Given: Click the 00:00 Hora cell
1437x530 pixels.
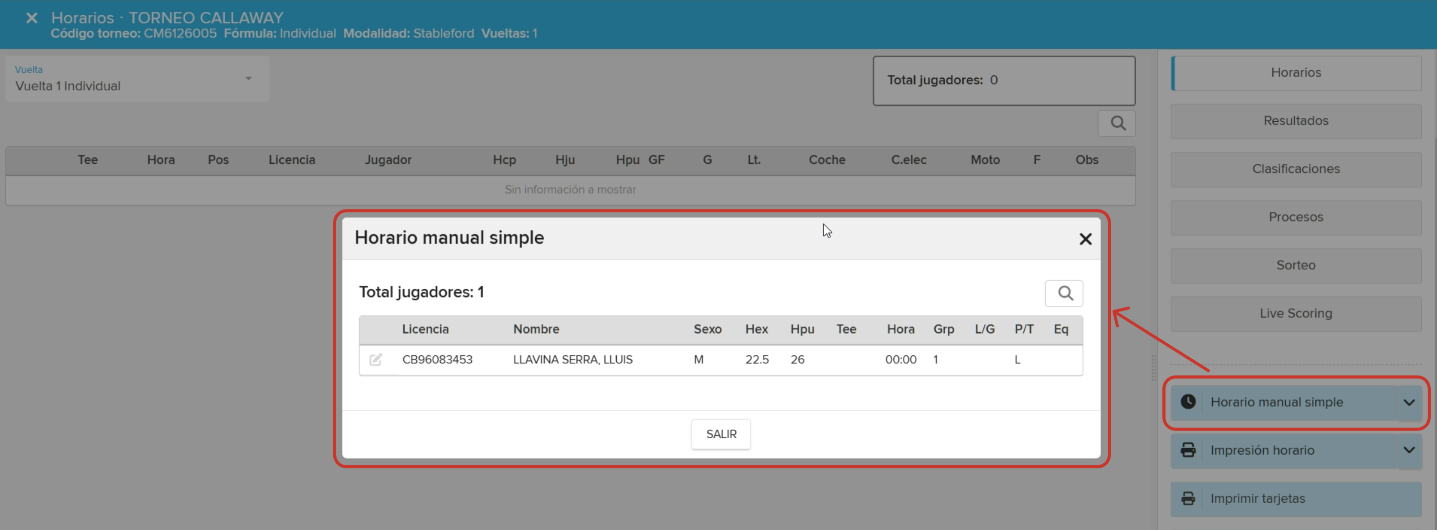Looking at the screenshot, I should pos(900,360).
